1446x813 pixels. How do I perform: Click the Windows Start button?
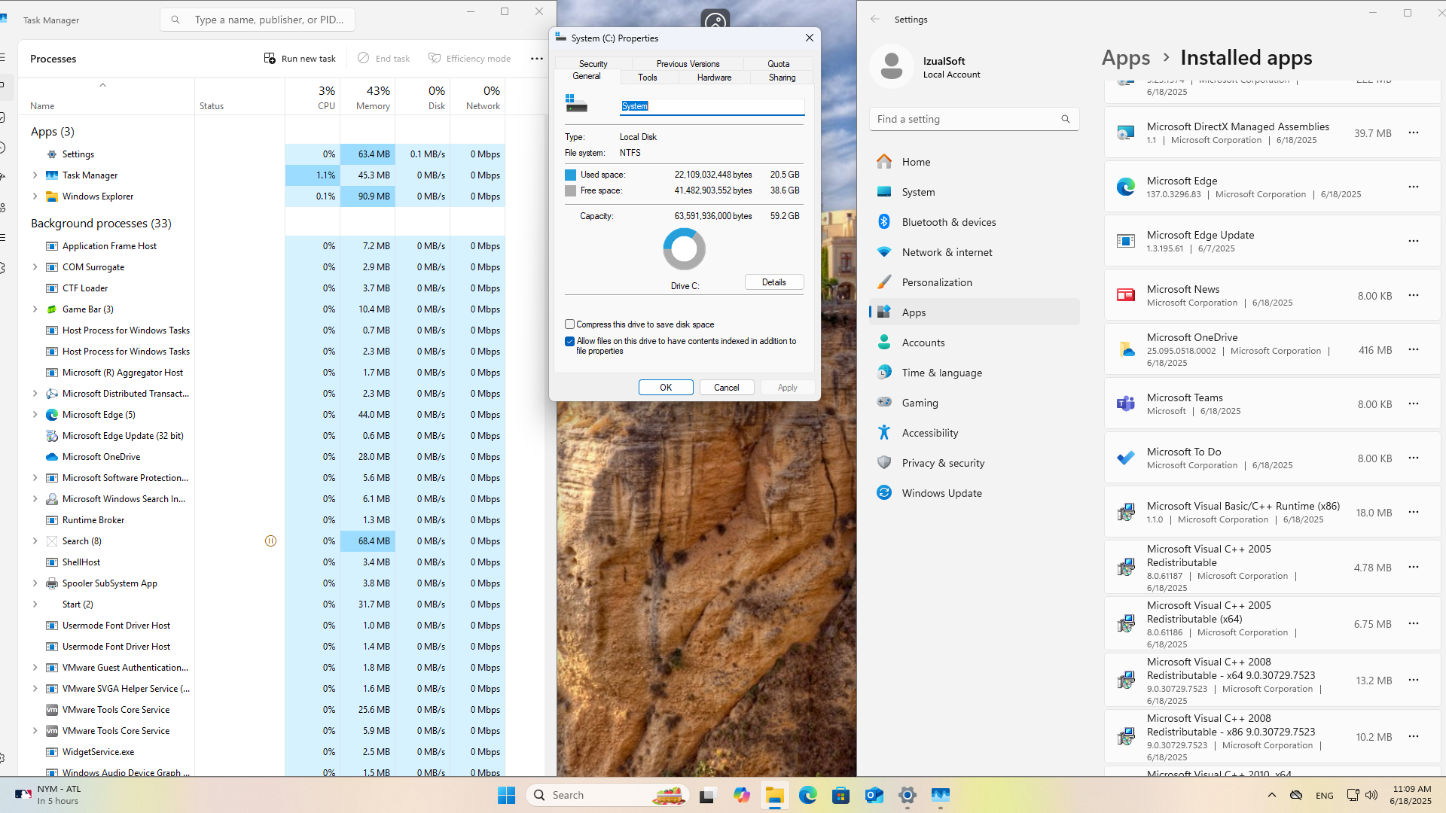click(507, 795)
